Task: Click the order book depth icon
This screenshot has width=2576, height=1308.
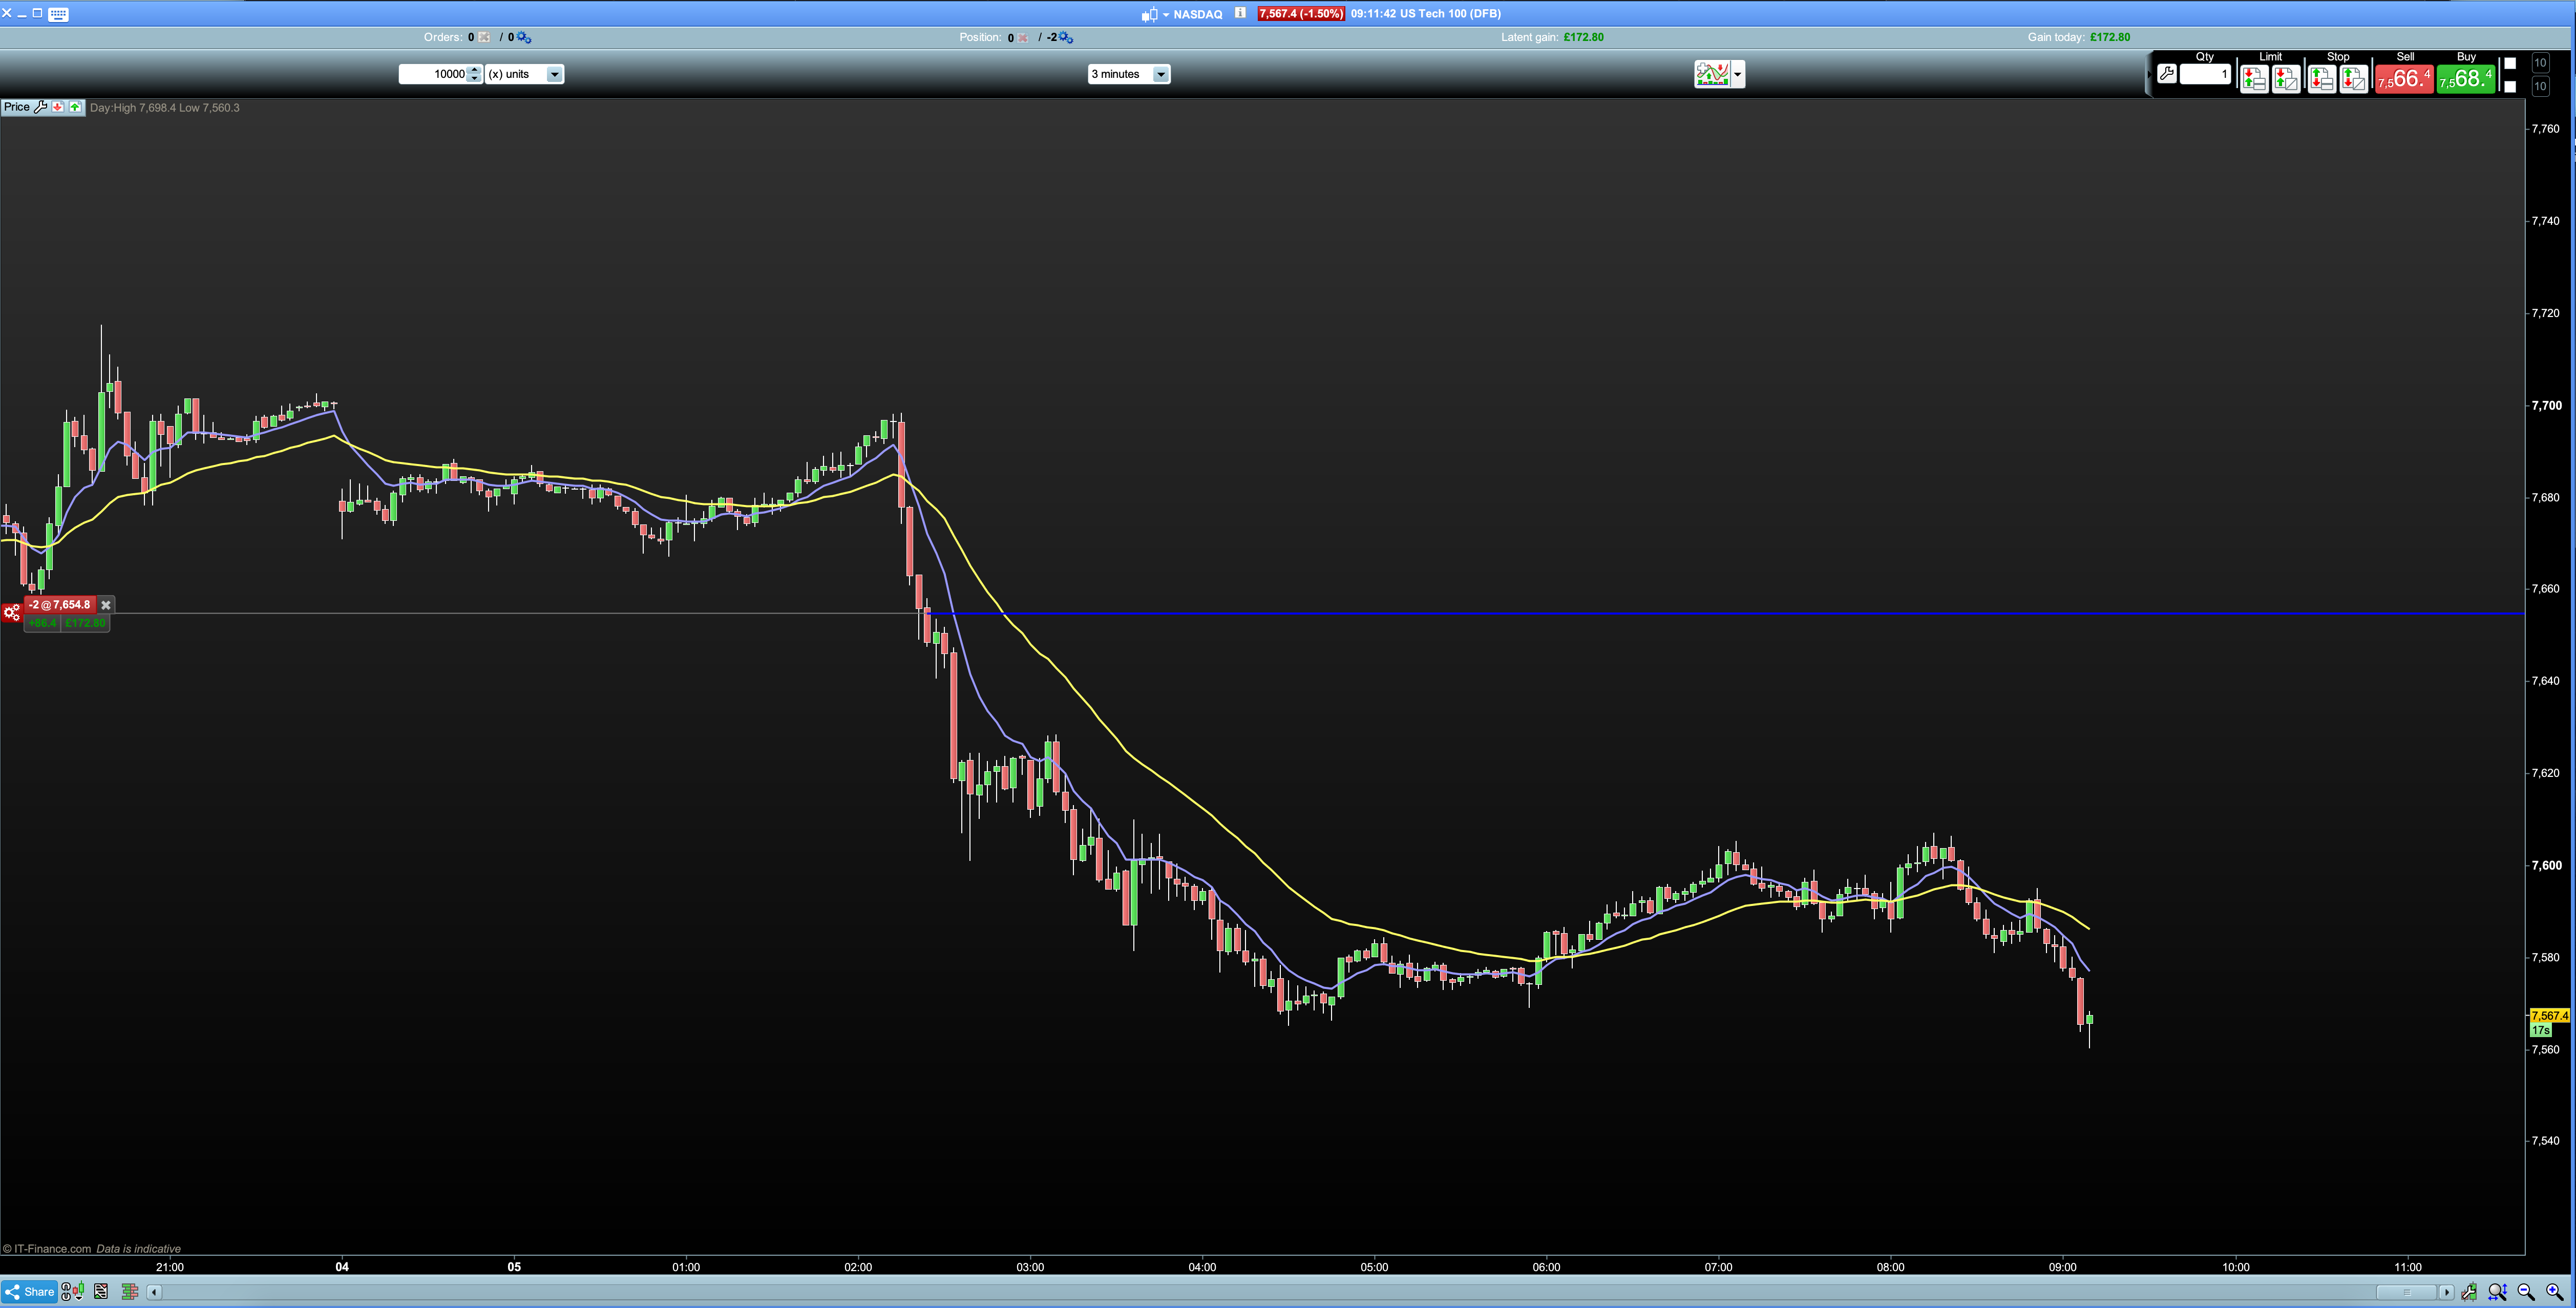Action: [x=130, y=1291]
